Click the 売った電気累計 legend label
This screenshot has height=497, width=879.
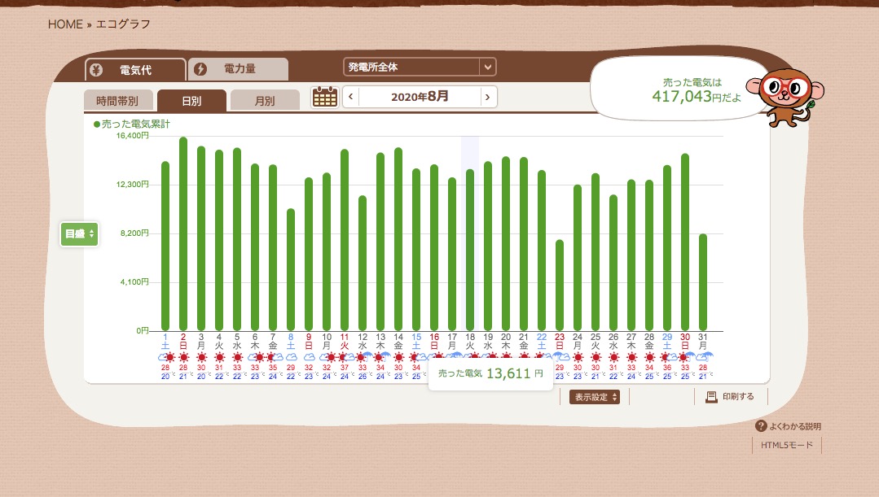coord(132,124)
